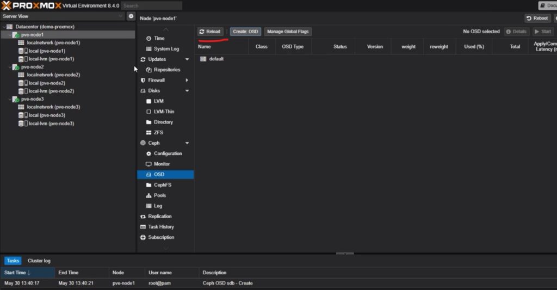Open the System Log entry
Image resolution: width=557 pixels, height=290 pixels.
[x=166, y=49]
